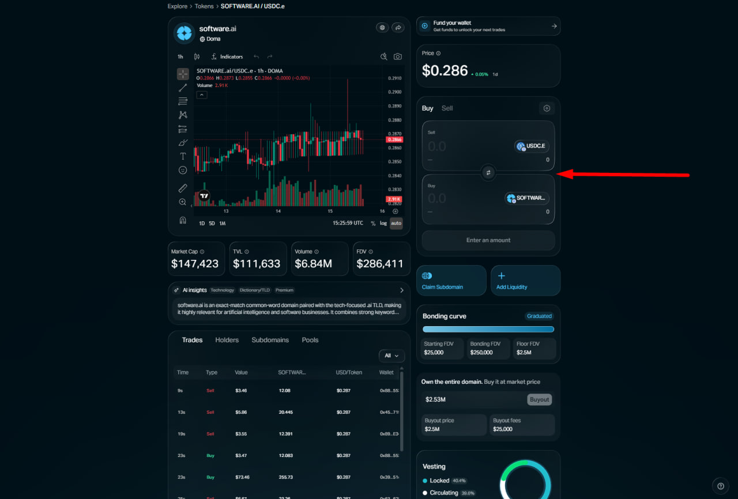Viewport: 738px width, 499px height.
Task: Pick the ruler measure tool
Action: tap(183, 188)
